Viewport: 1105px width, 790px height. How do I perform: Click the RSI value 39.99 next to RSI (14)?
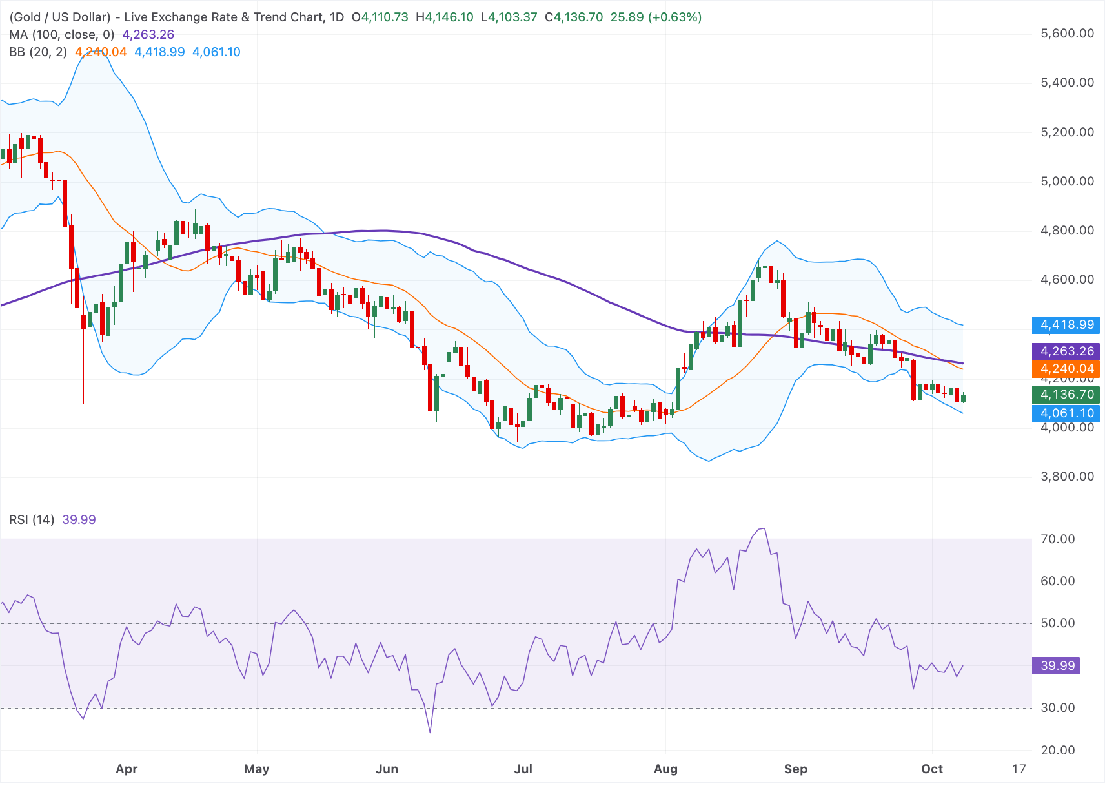point(79,519)
